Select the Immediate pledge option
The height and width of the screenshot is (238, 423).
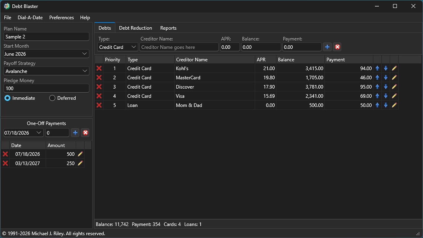coord(20,98)
